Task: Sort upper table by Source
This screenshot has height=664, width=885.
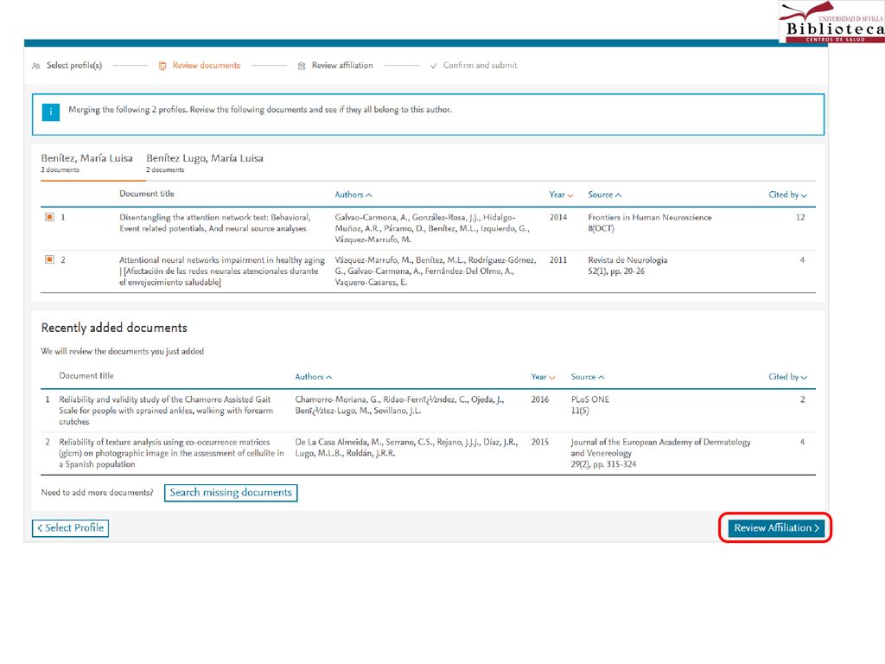Action: 604,195
